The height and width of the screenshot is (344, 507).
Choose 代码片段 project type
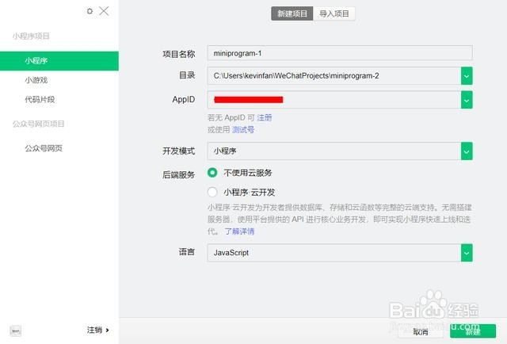click(40, 99)
